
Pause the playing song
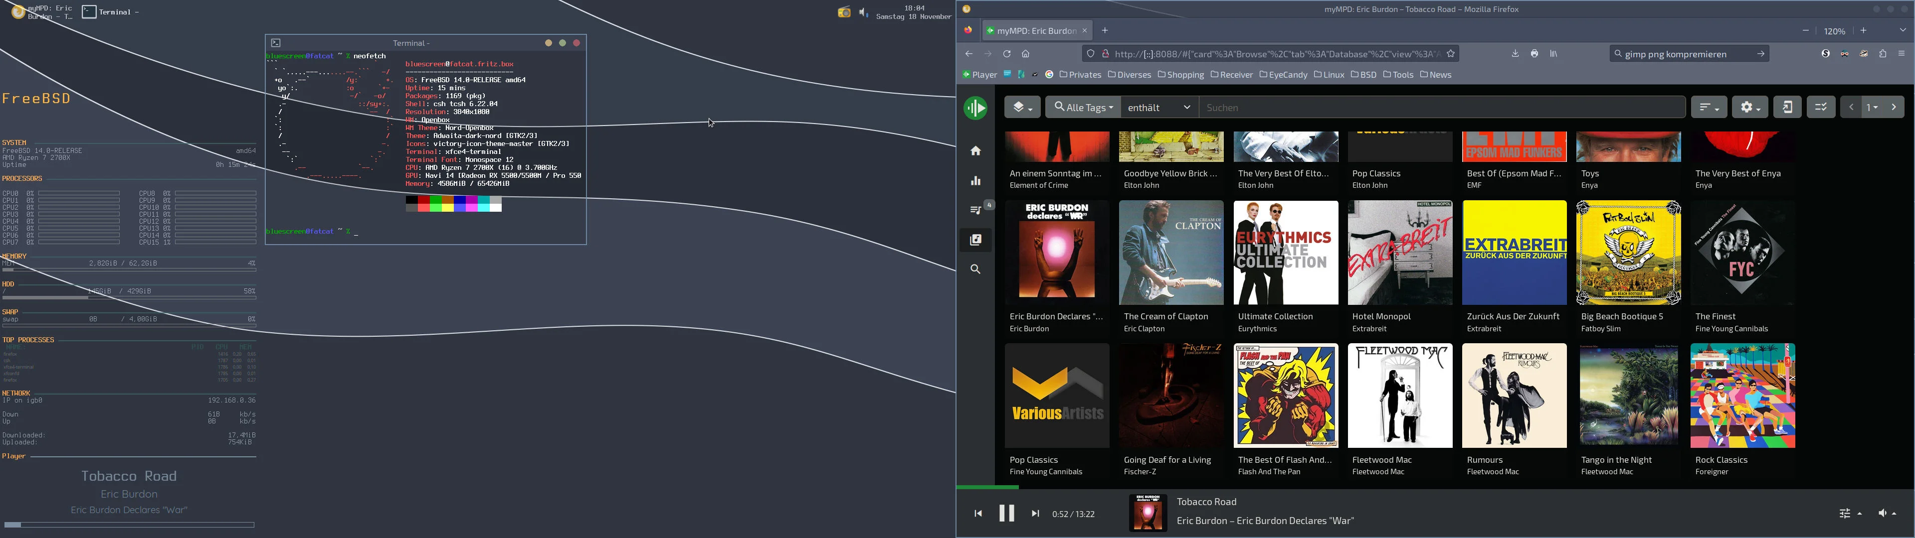(1006, 514)
